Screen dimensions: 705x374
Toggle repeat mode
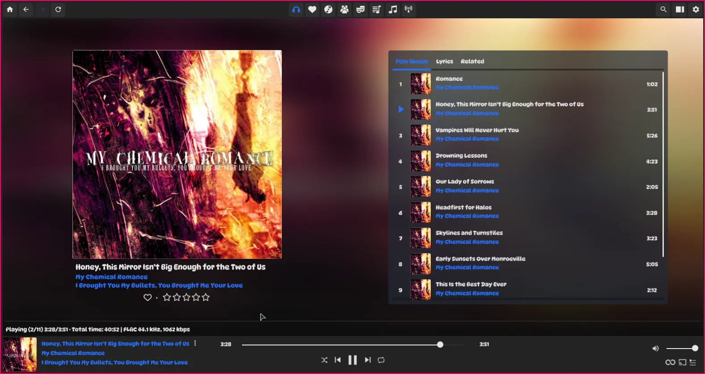[x=381, y=360]
